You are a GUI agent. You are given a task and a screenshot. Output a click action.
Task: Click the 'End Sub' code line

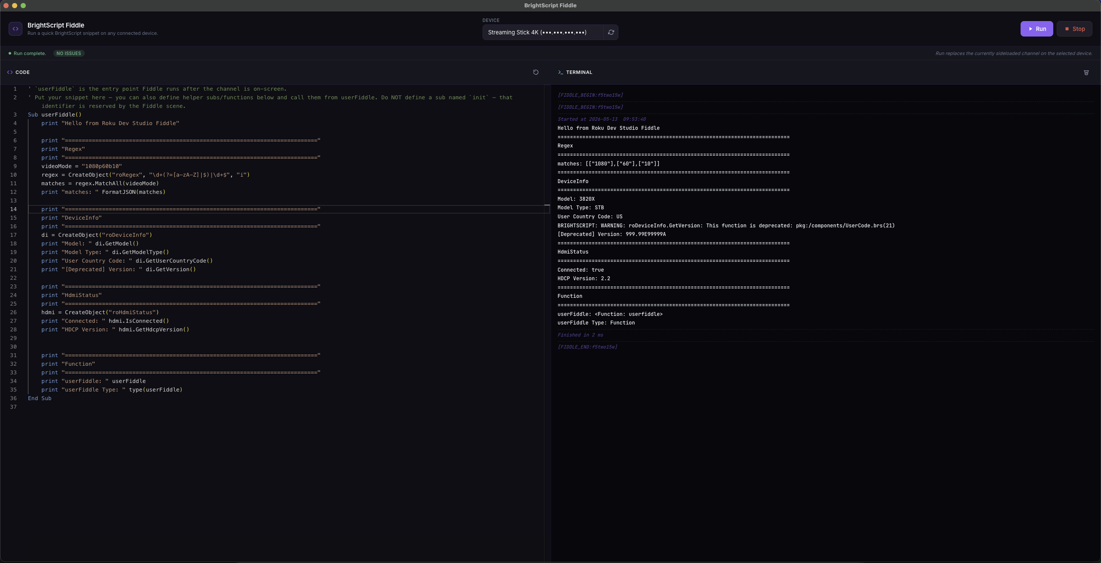pyautogui.click(x=40, y=398)
